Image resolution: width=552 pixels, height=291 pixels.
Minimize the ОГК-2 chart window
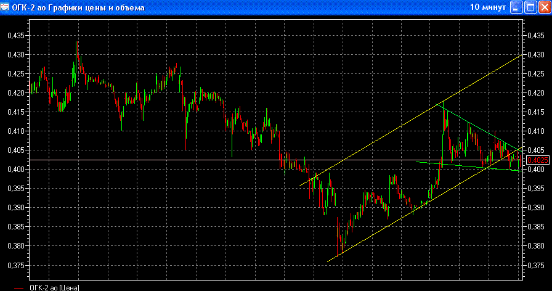[516, 7]
